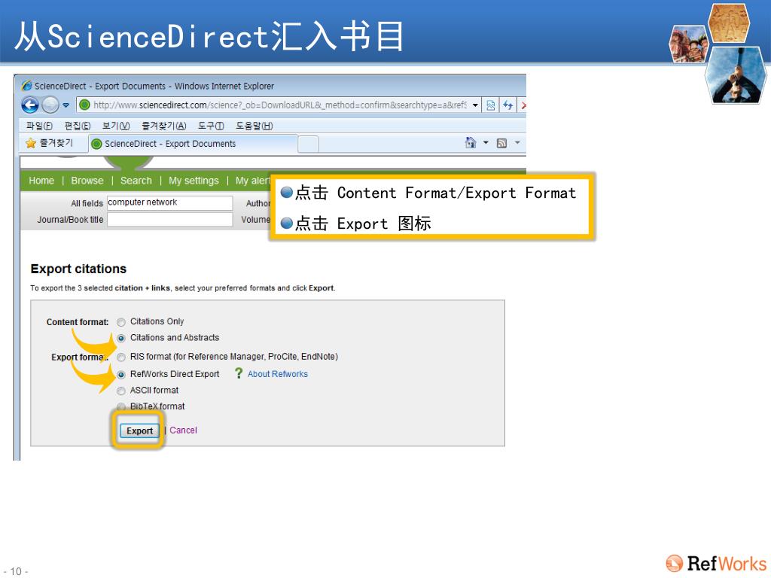This screenshot has height=578, width=771.
Task: Click the green question mark help icon
Action: point(239,373)
